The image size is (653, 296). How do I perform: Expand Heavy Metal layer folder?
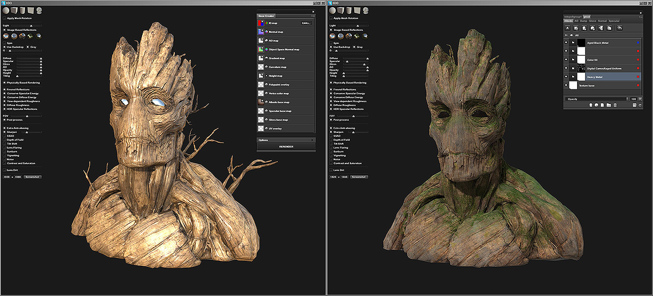(573, 77)
